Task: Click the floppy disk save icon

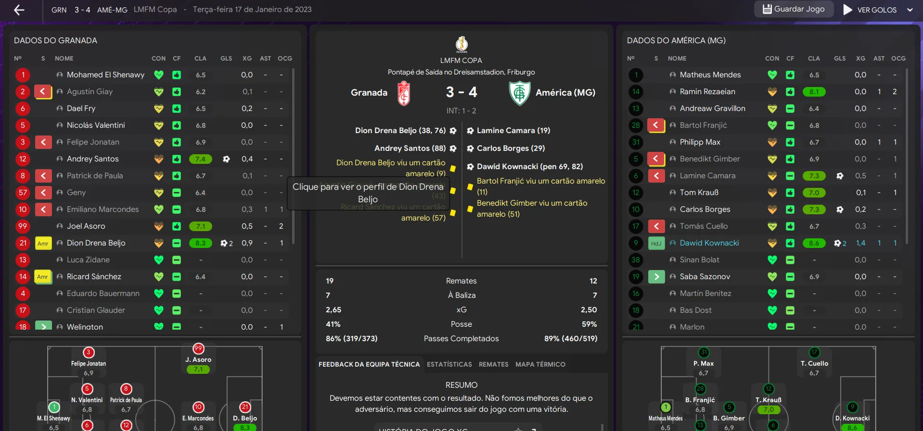Action: click(767, 9)
